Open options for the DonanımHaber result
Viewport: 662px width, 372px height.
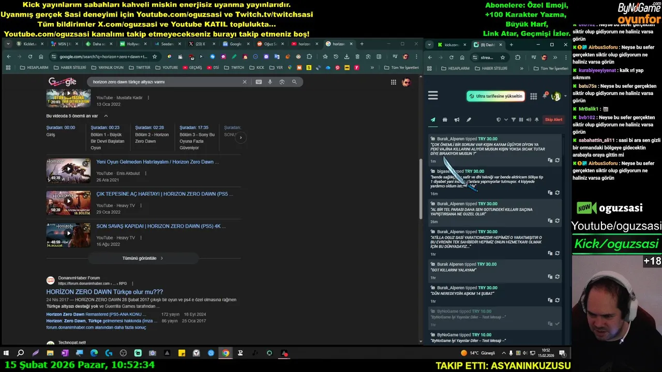(x=132, y=284)
